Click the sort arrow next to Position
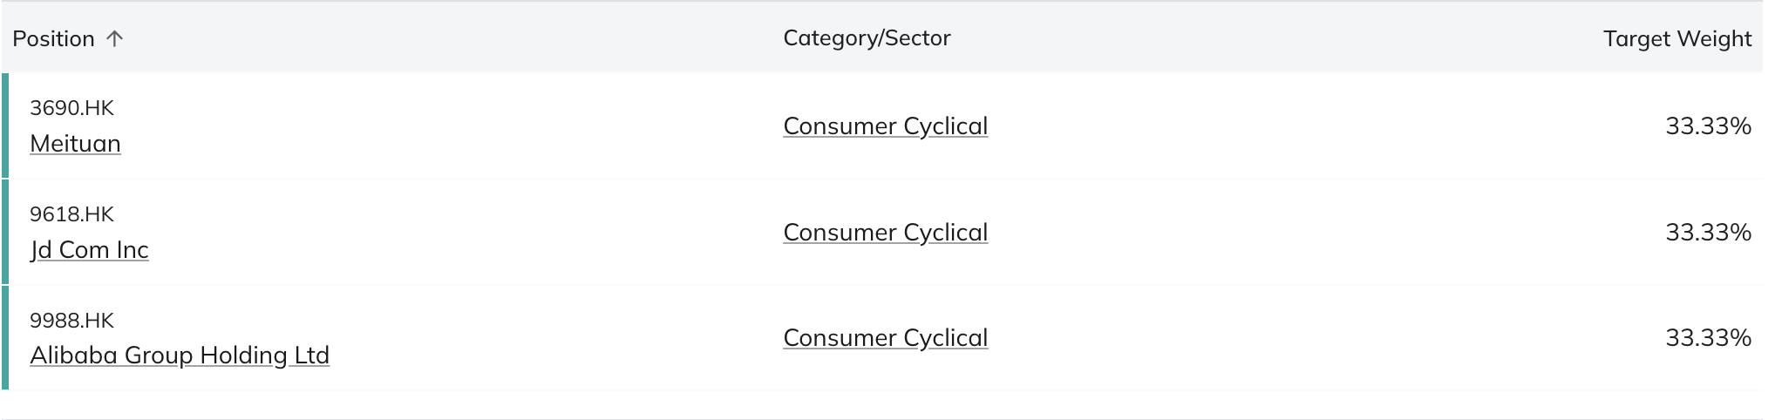1775x420 pixels. pyautogui.click(x=114, y=38)
